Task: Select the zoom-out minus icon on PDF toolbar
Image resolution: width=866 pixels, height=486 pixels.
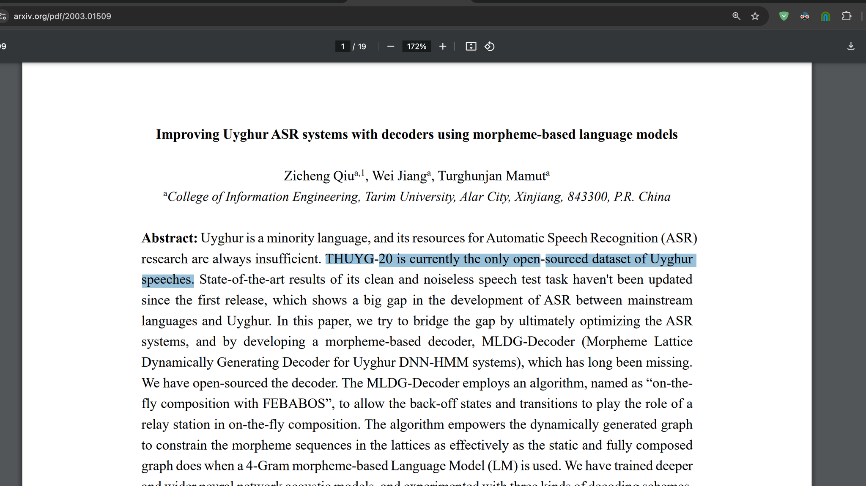Action: point(391,46)
